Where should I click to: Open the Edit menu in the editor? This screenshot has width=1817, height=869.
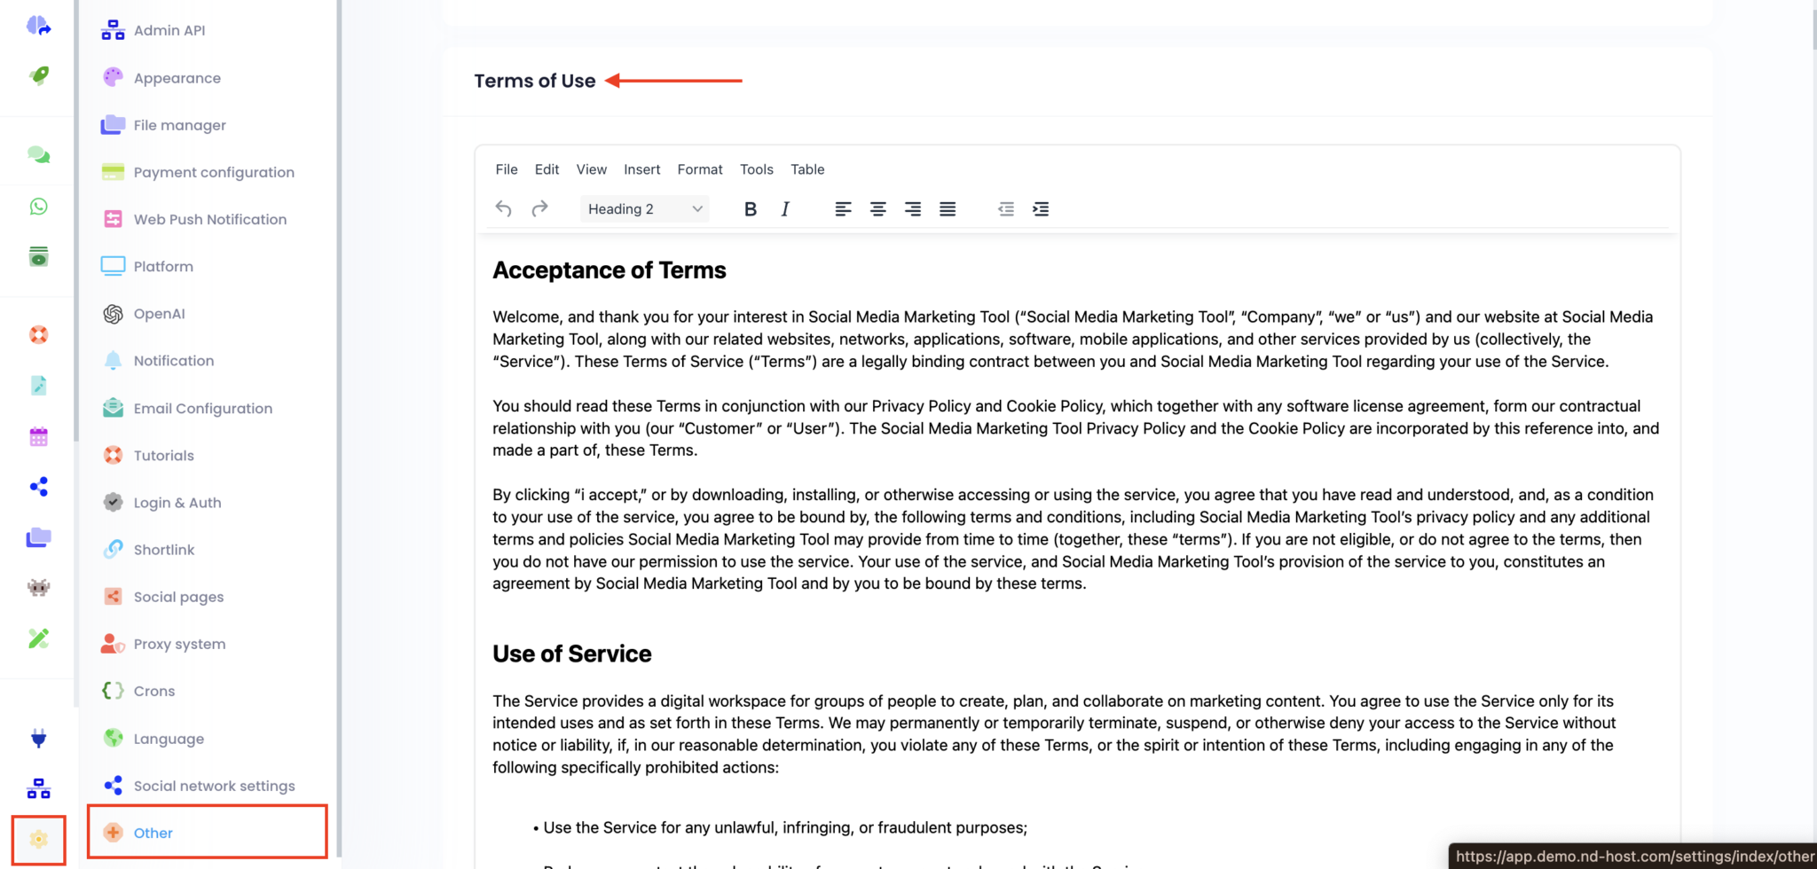pyautogui.click(x=547, y=169)
